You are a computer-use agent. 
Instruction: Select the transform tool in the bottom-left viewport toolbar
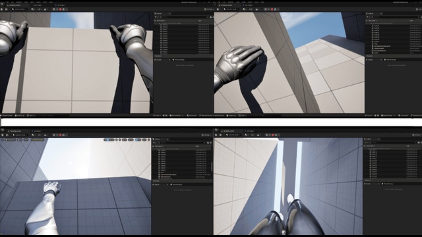point(107,140)
